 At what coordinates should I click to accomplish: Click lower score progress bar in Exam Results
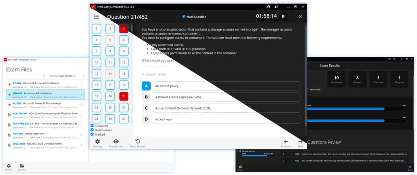click(356, 121)
